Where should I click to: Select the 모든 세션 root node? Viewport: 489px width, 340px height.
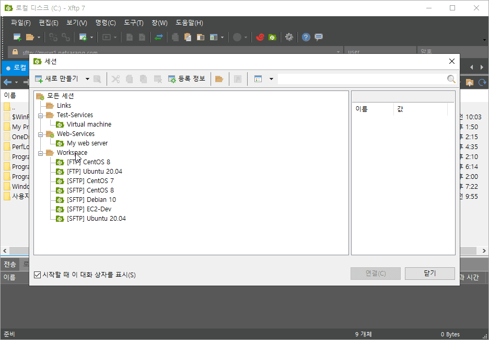point(61,96)
